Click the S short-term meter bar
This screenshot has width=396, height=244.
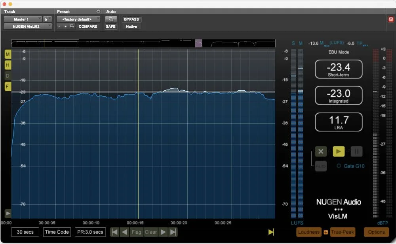pos(293,133)
